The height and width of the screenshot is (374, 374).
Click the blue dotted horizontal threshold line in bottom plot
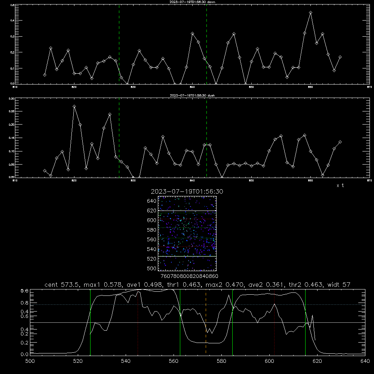point(197,304)
